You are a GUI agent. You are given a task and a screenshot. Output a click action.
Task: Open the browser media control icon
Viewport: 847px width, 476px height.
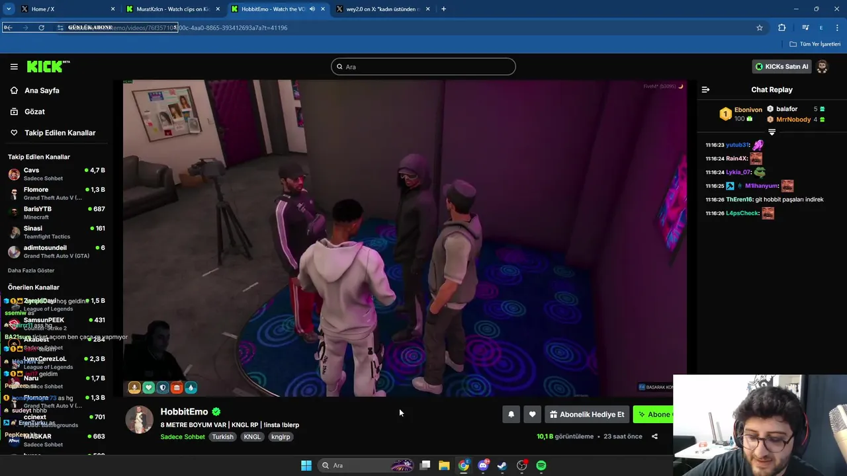coord(805,28)
